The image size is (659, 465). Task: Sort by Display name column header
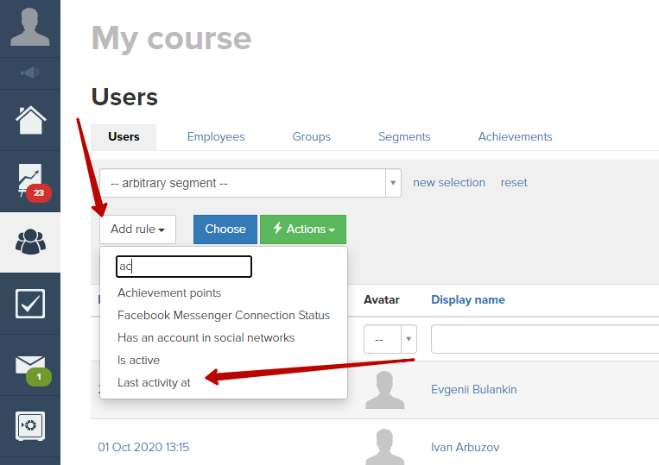click(468, 299)
